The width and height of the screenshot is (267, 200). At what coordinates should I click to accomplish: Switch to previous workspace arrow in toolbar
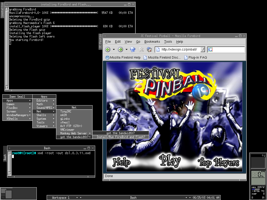click(x=77, y=198)
